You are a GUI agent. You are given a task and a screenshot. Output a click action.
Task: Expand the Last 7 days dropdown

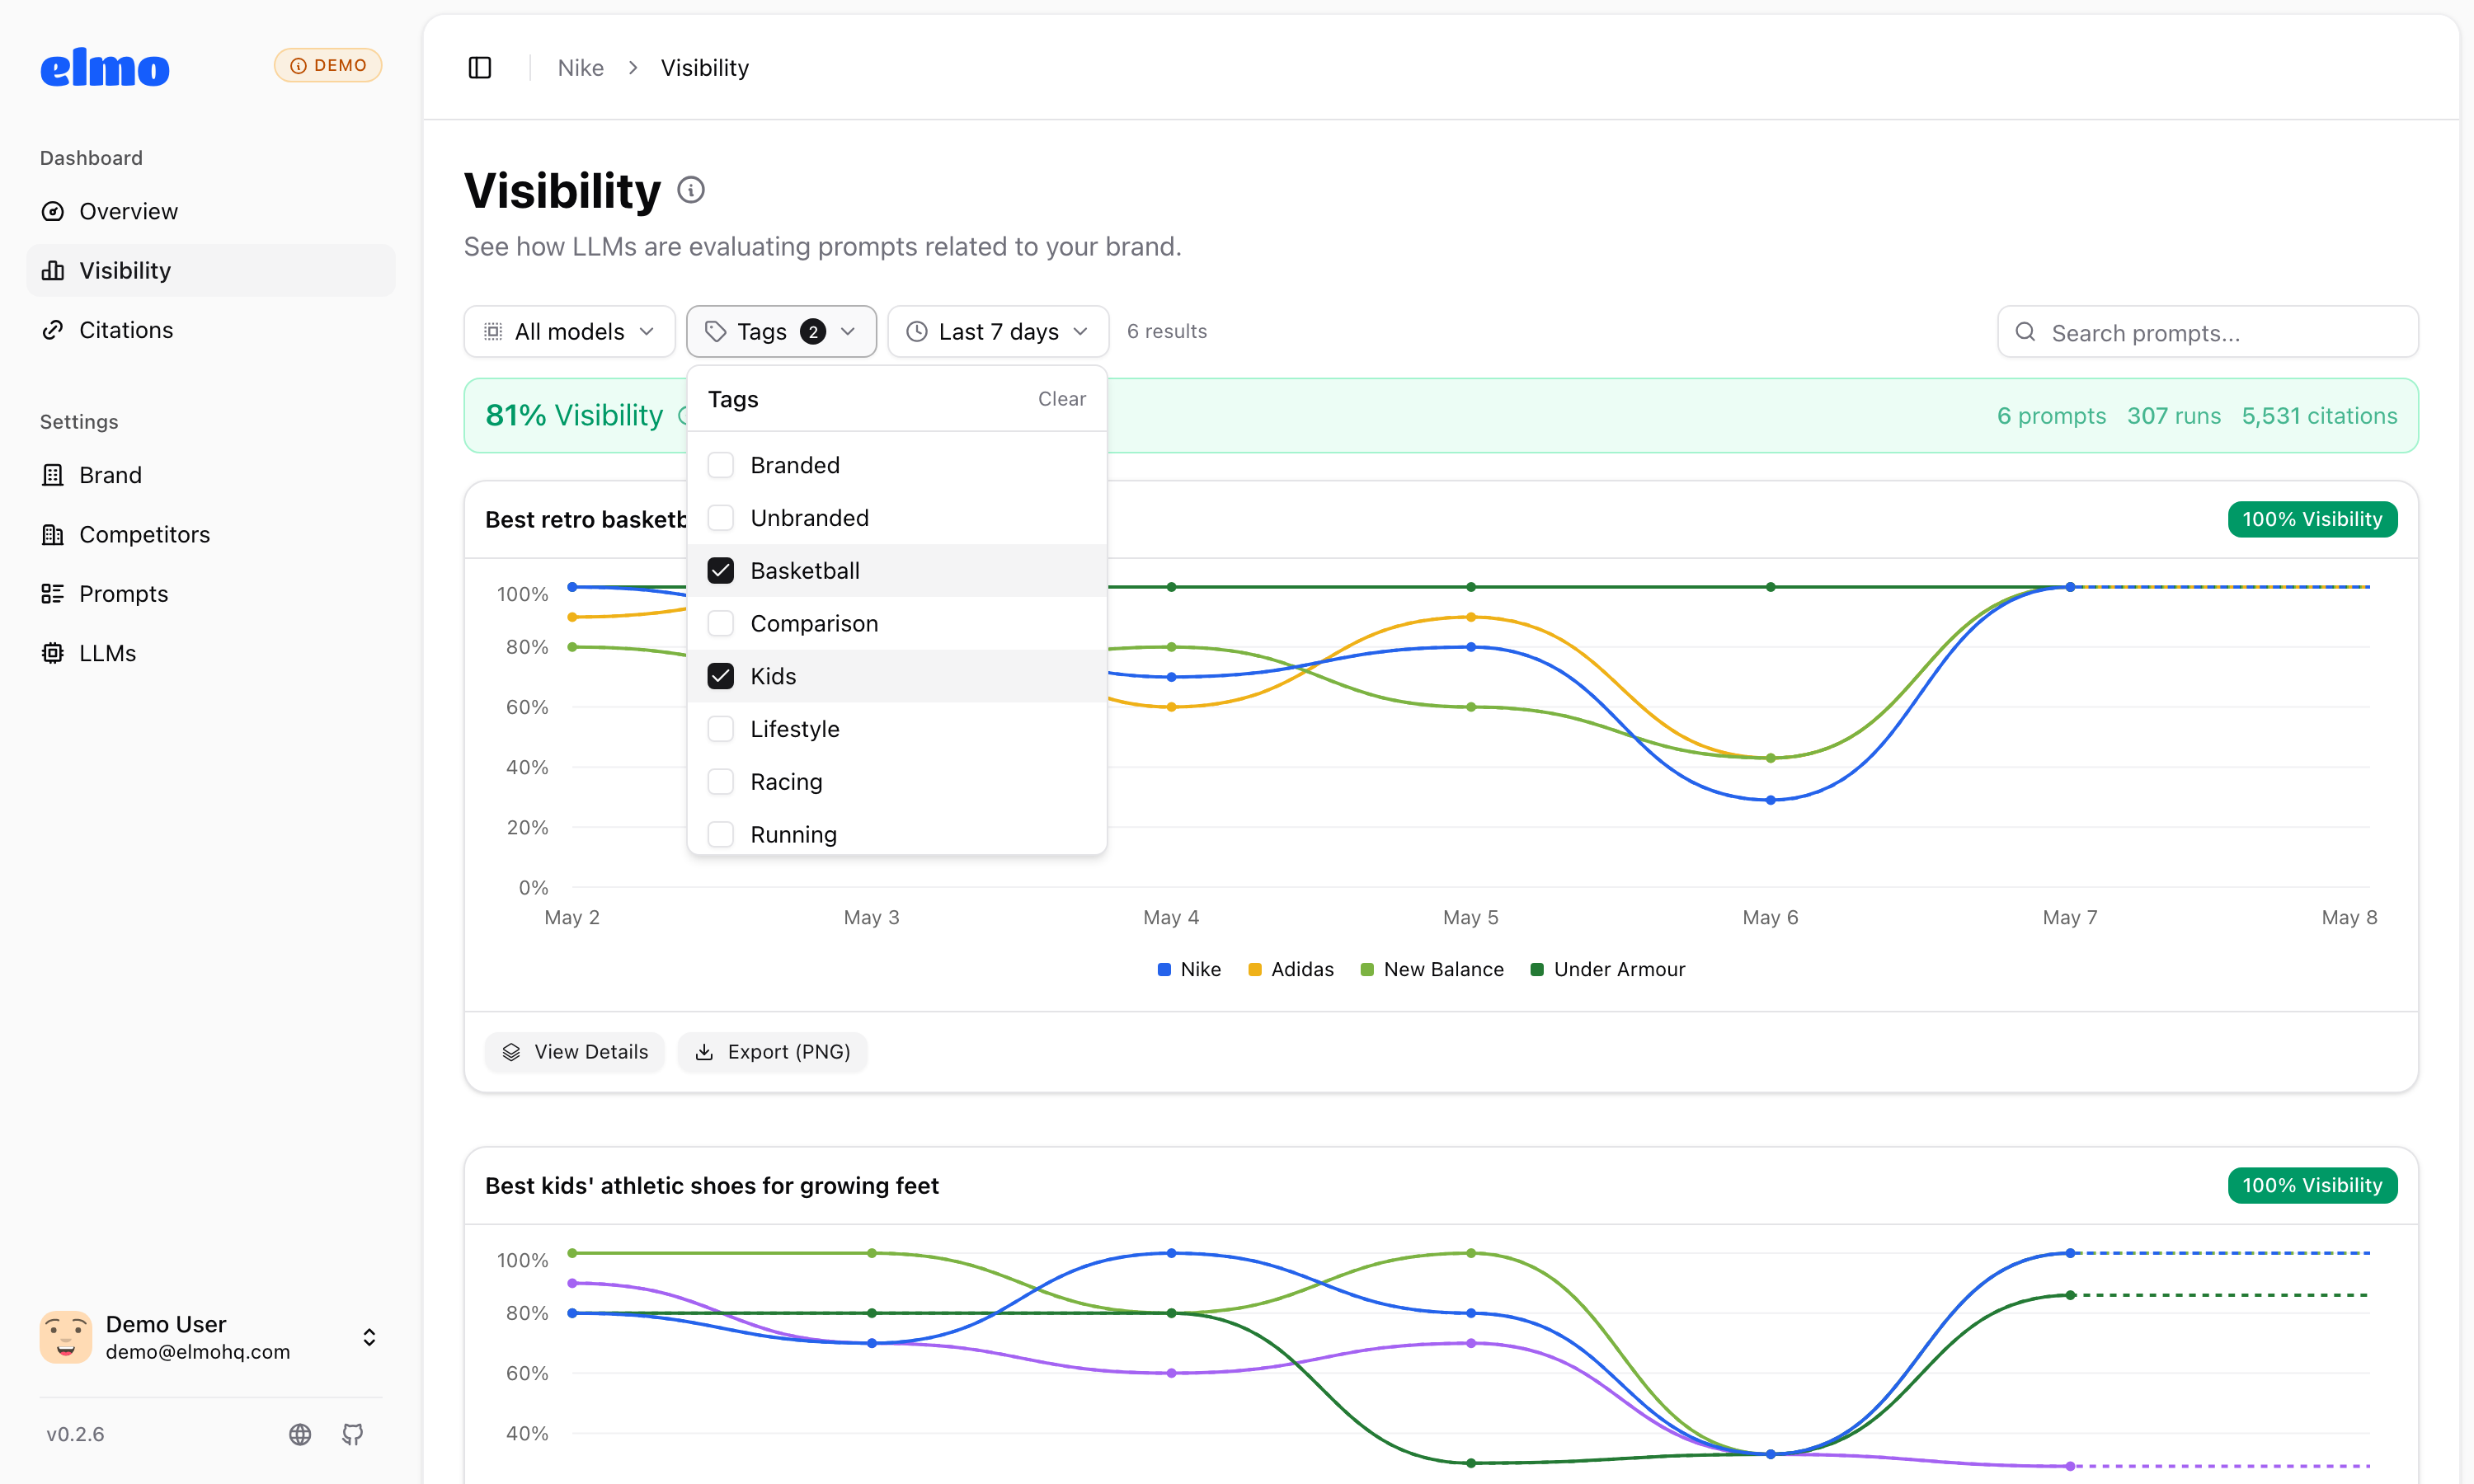pyautogui.click(x=998, y=331)
